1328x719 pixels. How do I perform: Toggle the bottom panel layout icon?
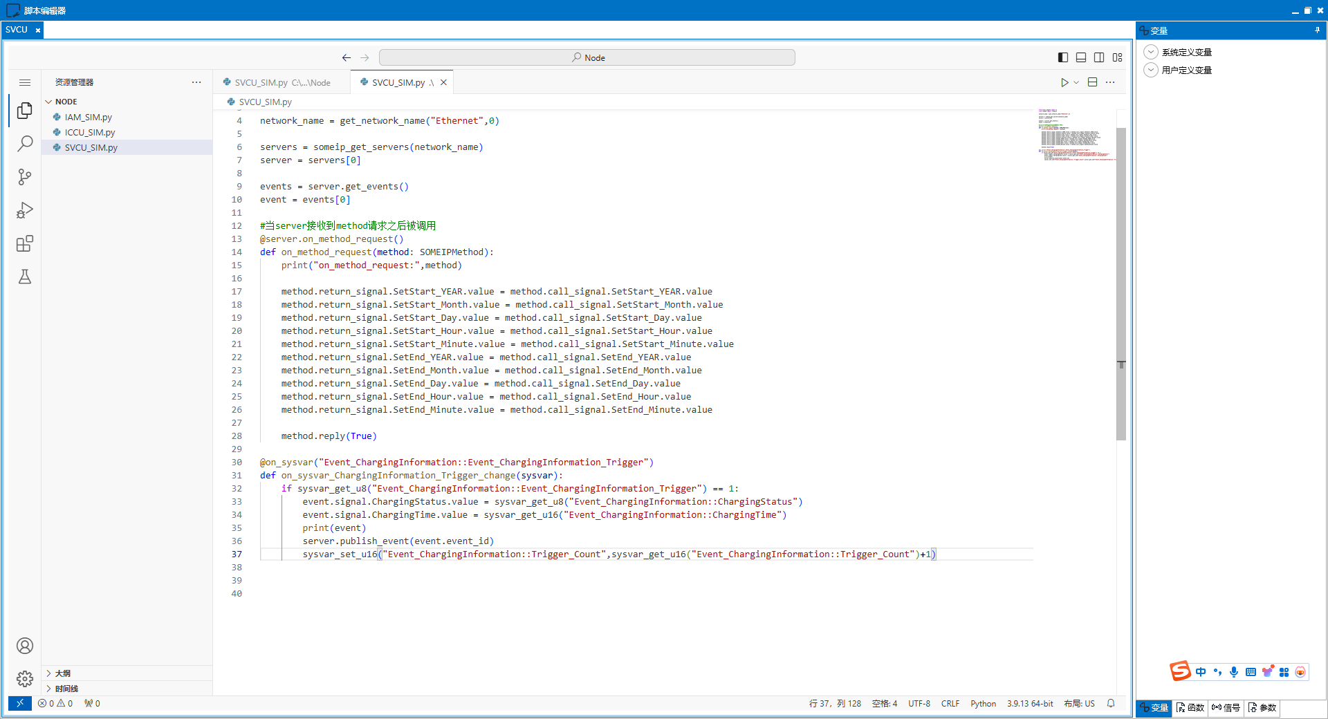tap(1081, 57)
